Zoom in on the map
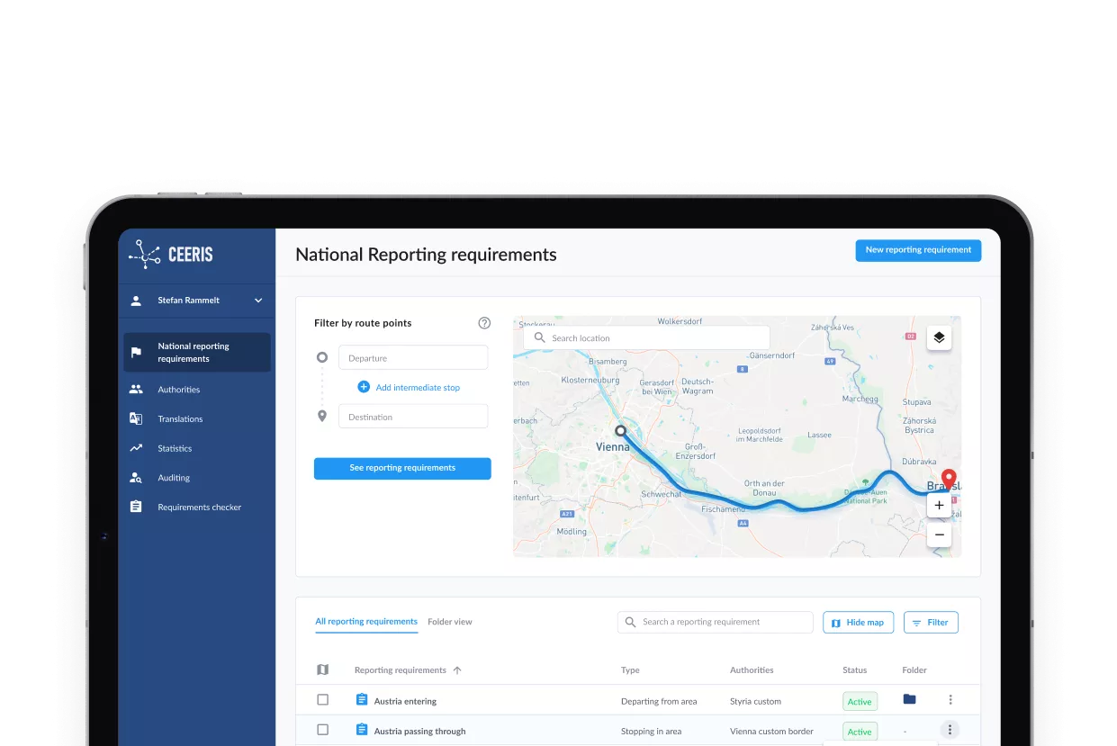 (939, 506)
